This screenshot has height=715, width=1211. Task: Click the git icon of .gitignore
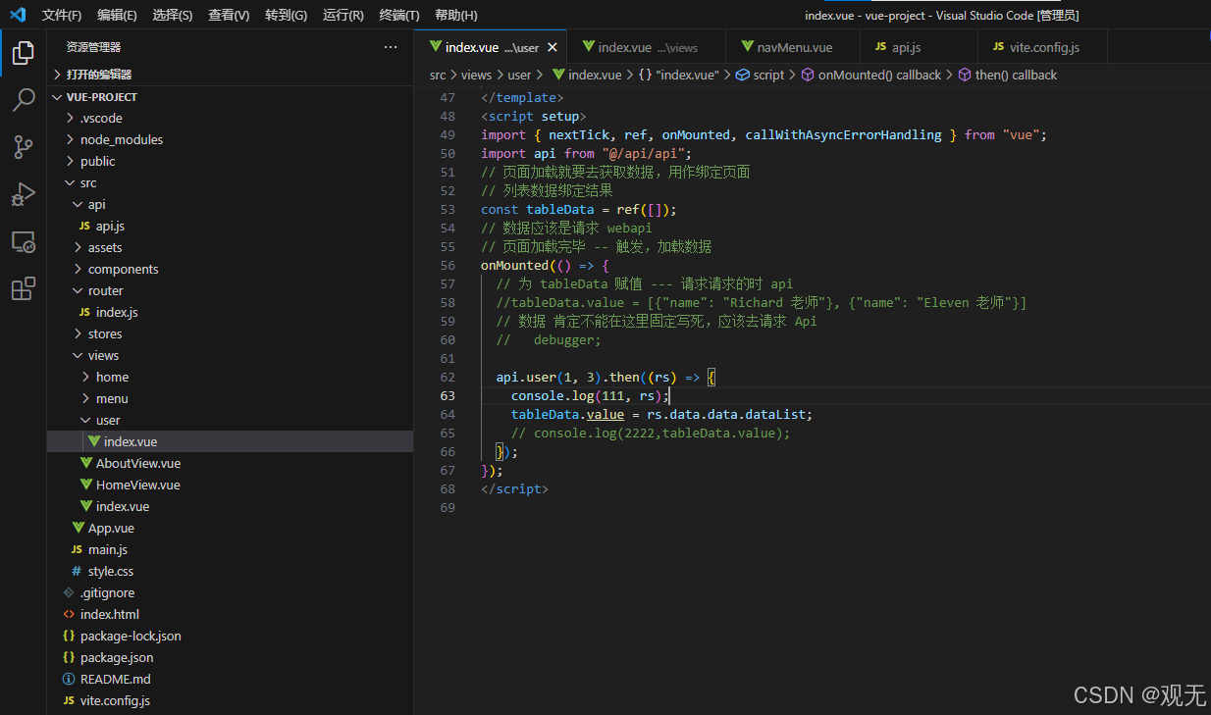(x=69, y=592)
